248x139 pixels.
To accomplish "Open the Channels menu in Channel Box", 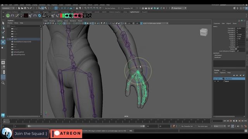I will (x=217, y=24).
